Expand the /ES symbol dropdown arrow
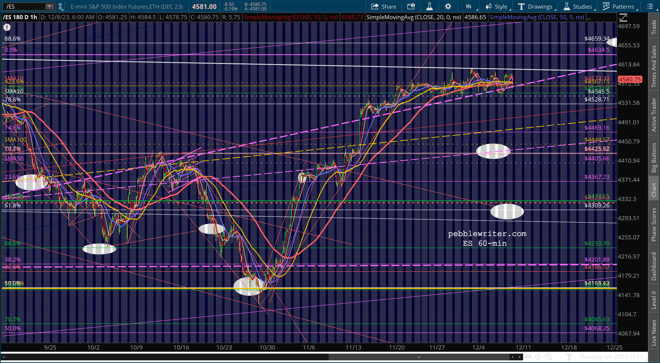This screenshot has height=363, width=660. coord(50,6)
